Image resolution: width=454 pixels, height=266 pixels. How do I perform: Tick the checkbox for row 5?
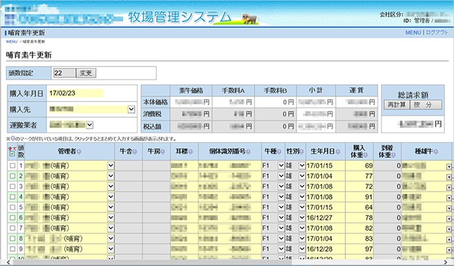(x=11, y=208)
